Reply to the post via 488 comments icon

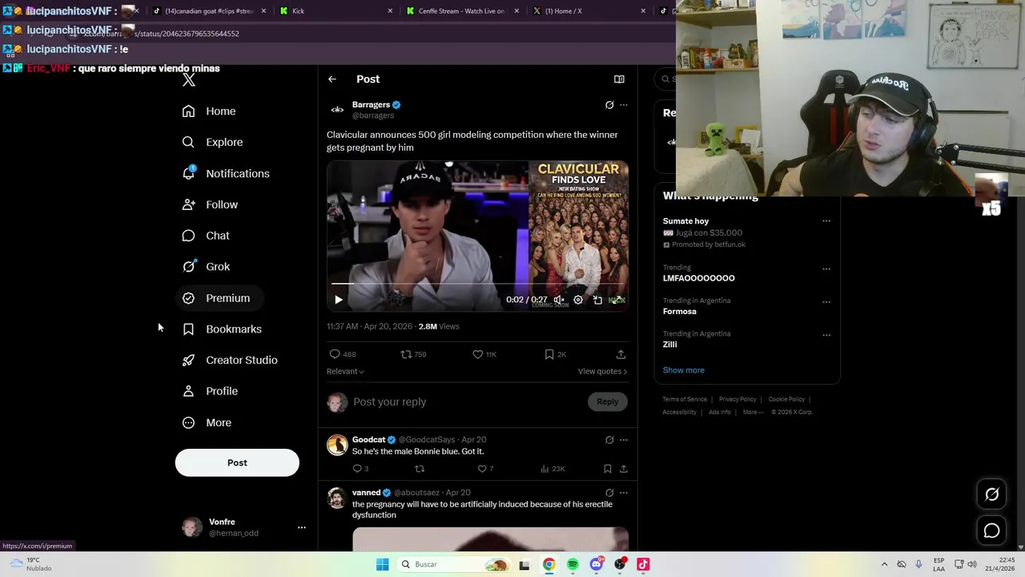coord(343,354)
